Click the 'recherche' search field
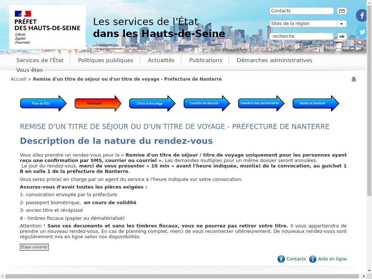The height and width of the screenshot is (279, 372). 302,36
